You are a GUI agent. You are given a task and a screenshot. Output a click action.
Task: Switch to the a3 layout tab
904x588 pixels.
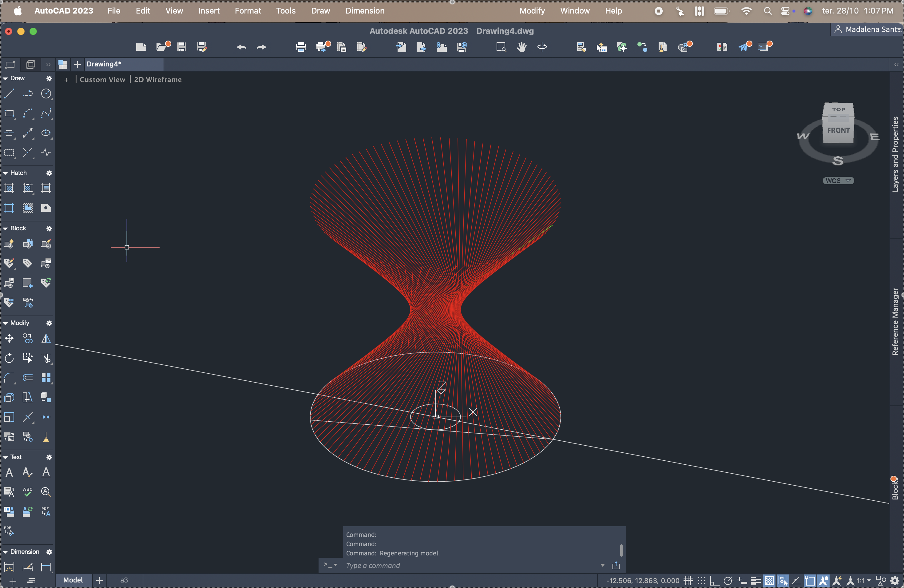[x=124, y=580]
